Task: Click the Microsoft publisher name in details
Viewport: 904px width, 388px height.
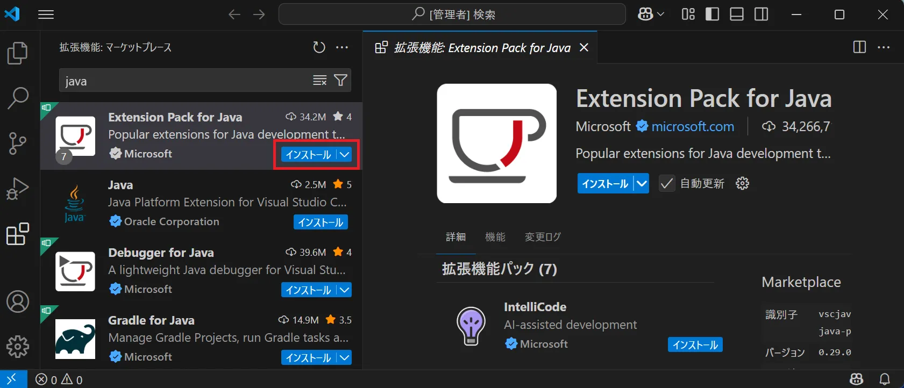Action: pos(603,127)
